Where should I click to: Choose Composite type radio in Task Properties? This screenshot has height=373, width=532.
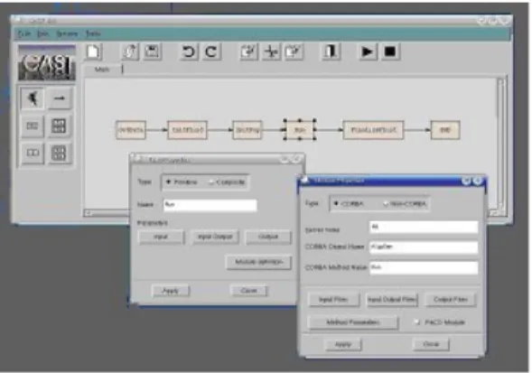pyautogui.click(x=227, y=182)
